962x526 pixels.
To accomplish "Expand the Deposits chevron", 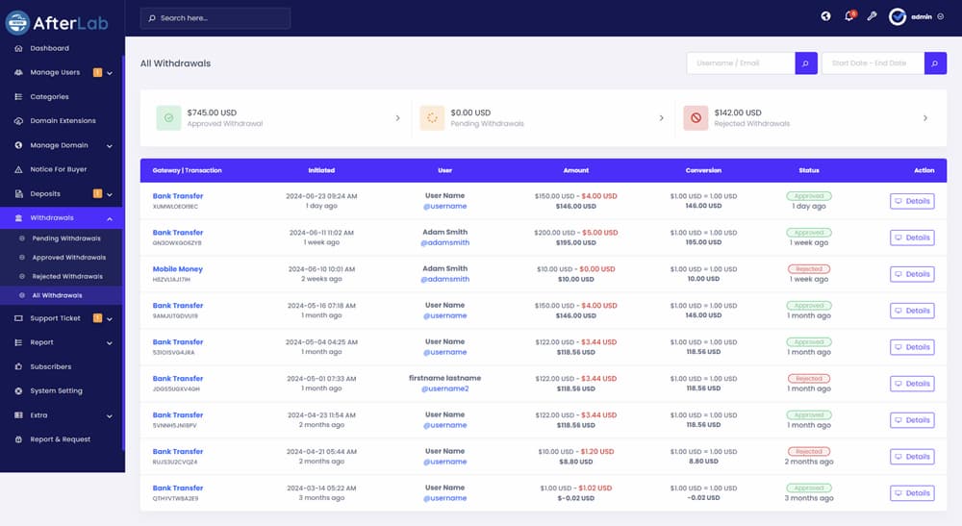I will pos(110,194).
